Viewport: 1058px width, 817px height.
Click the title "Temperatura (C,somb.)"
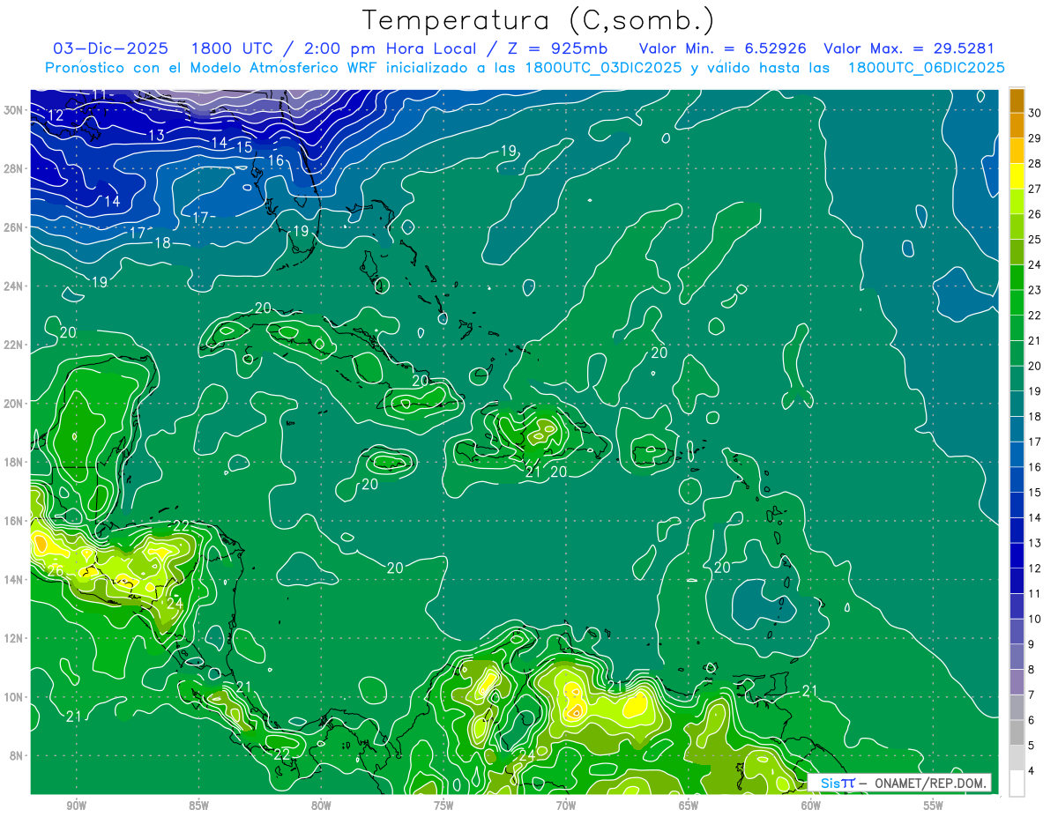click(x=539, y=20)
